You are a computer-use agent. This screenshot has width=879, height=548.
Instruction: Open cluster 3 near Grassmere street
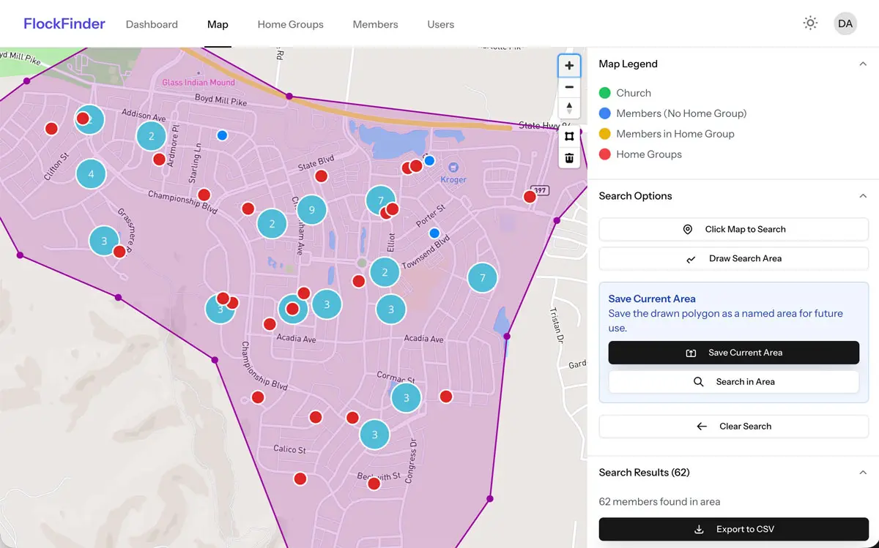[104, 241]
